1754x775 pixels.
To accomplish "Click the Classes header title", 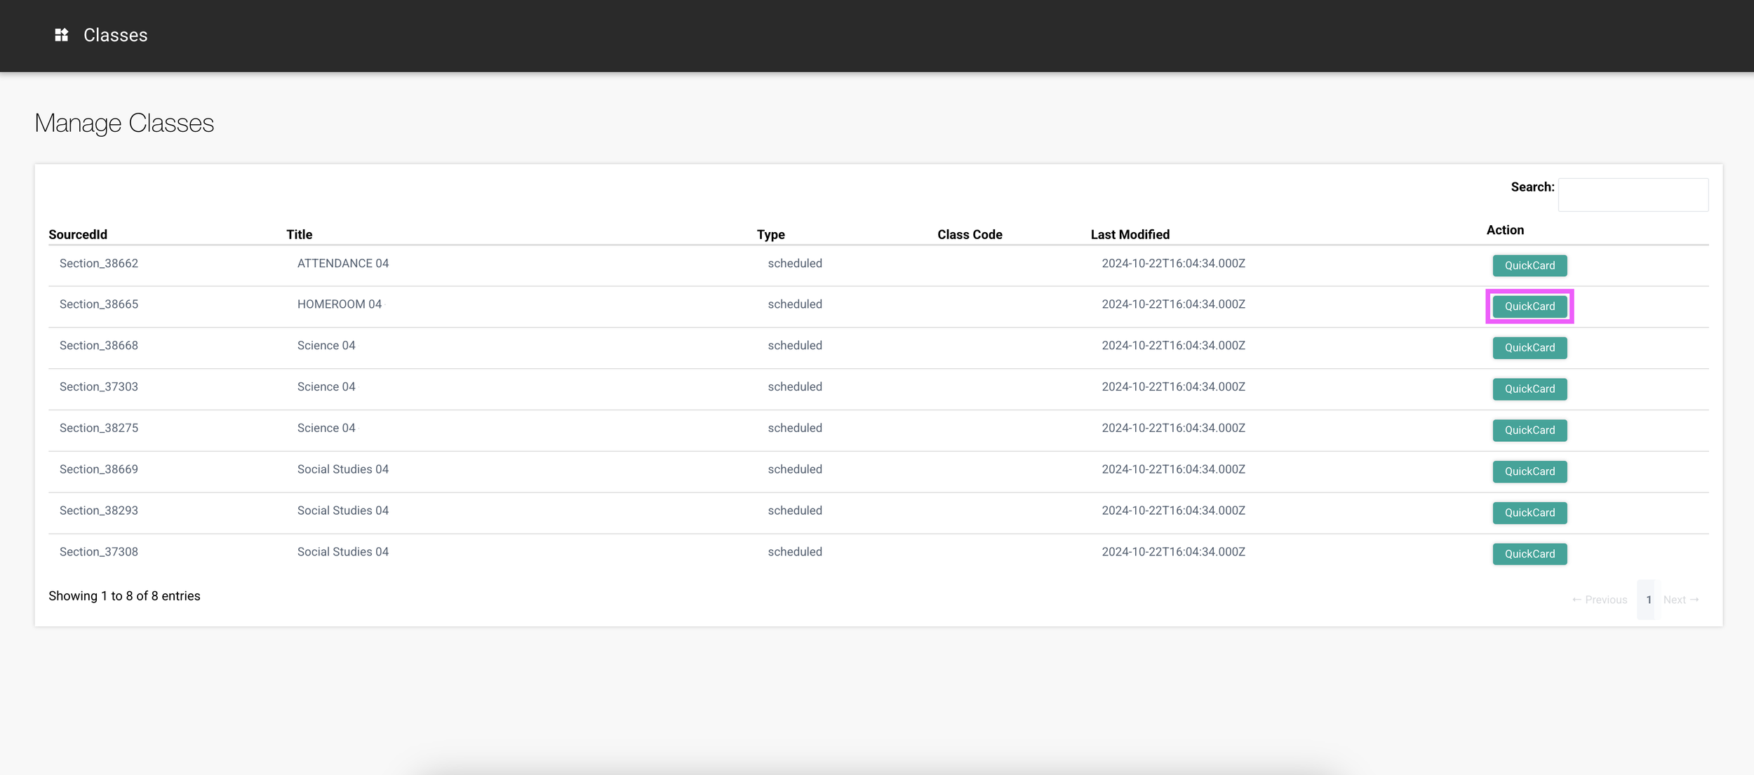I will click(115, 35).
